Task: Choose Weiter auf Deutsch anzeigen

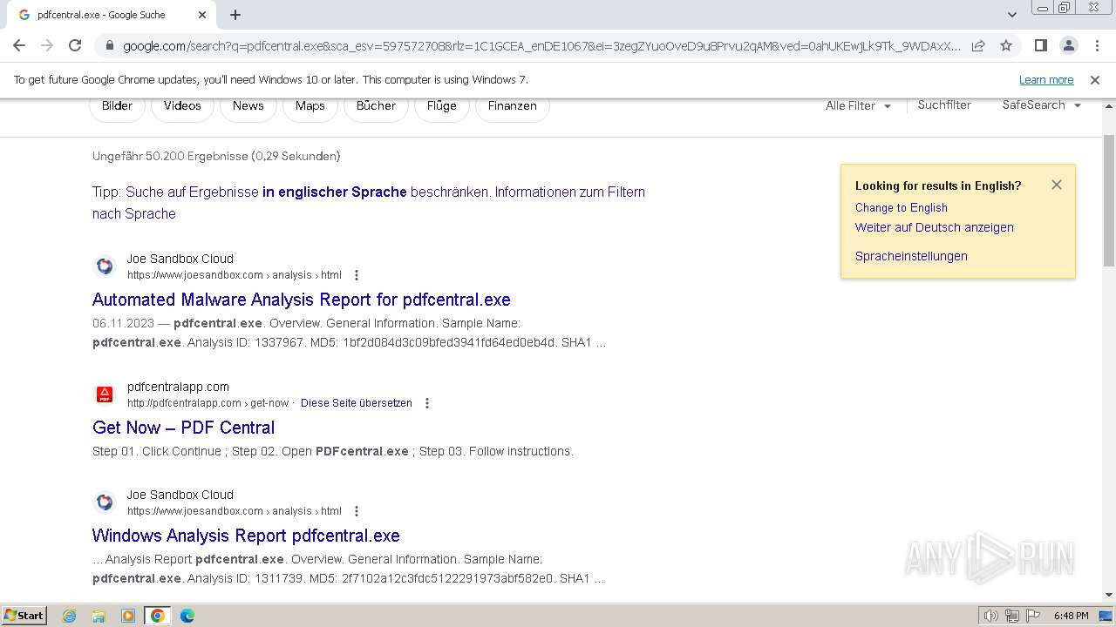Action: pyautogui.click(x=934, y=227)
